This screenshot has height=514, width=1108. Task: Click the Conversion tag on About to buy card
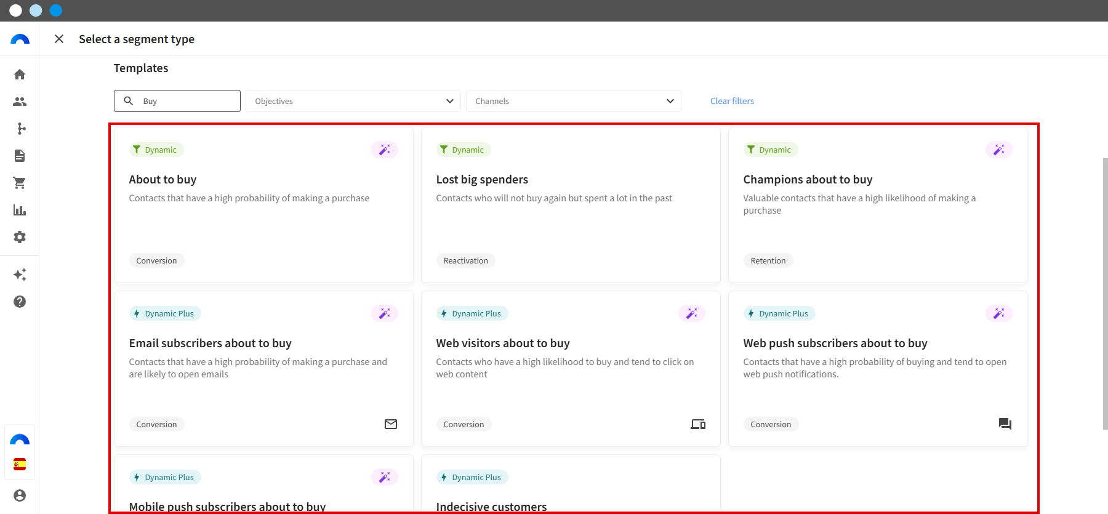coord(156,260)
